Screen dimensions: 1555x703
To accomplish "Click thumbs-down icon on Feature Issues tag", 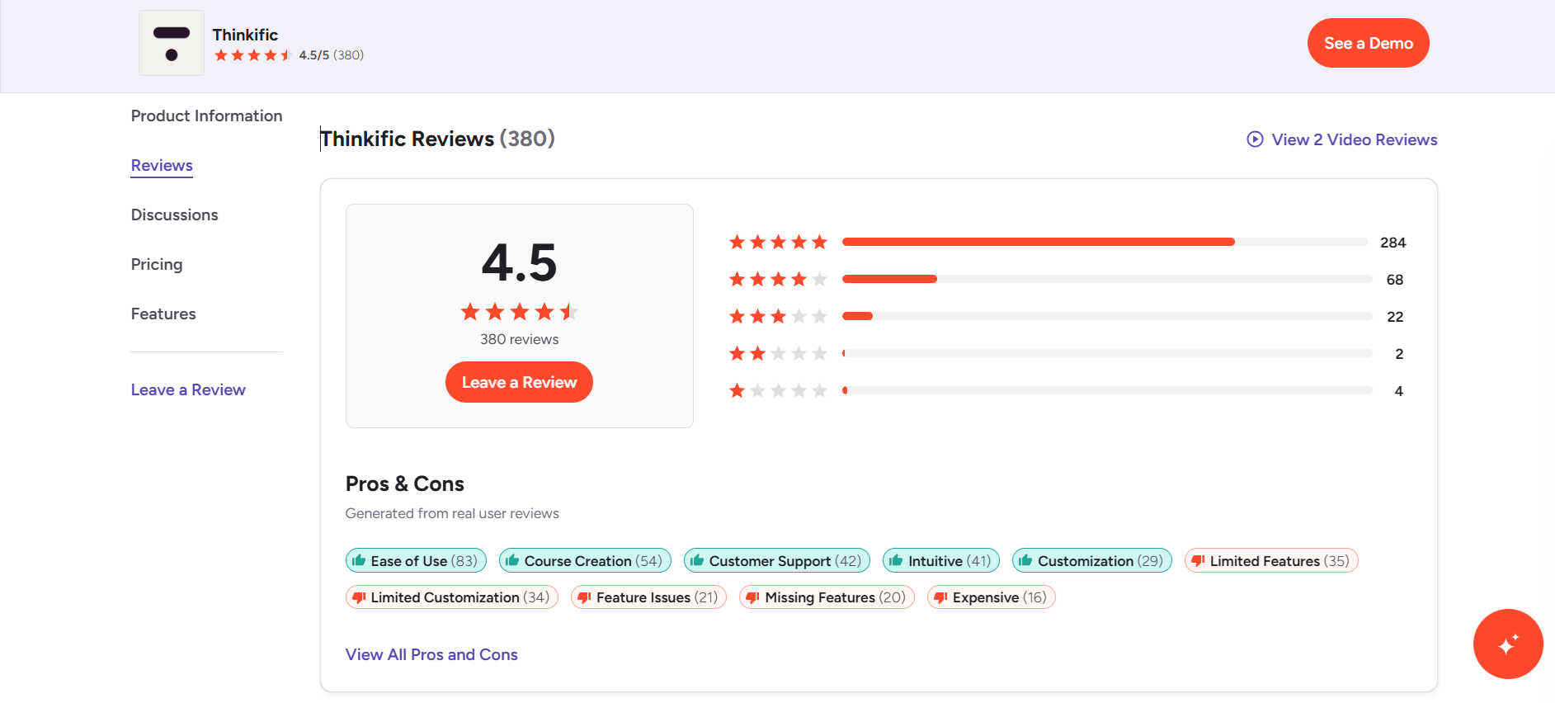I will click(x=584, y=597).
